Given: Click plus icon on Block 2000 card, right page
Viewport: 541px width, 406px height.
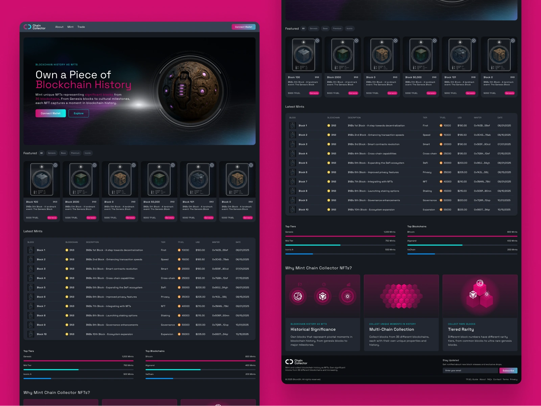Looking at the screenshot, I should click(356, 41).
